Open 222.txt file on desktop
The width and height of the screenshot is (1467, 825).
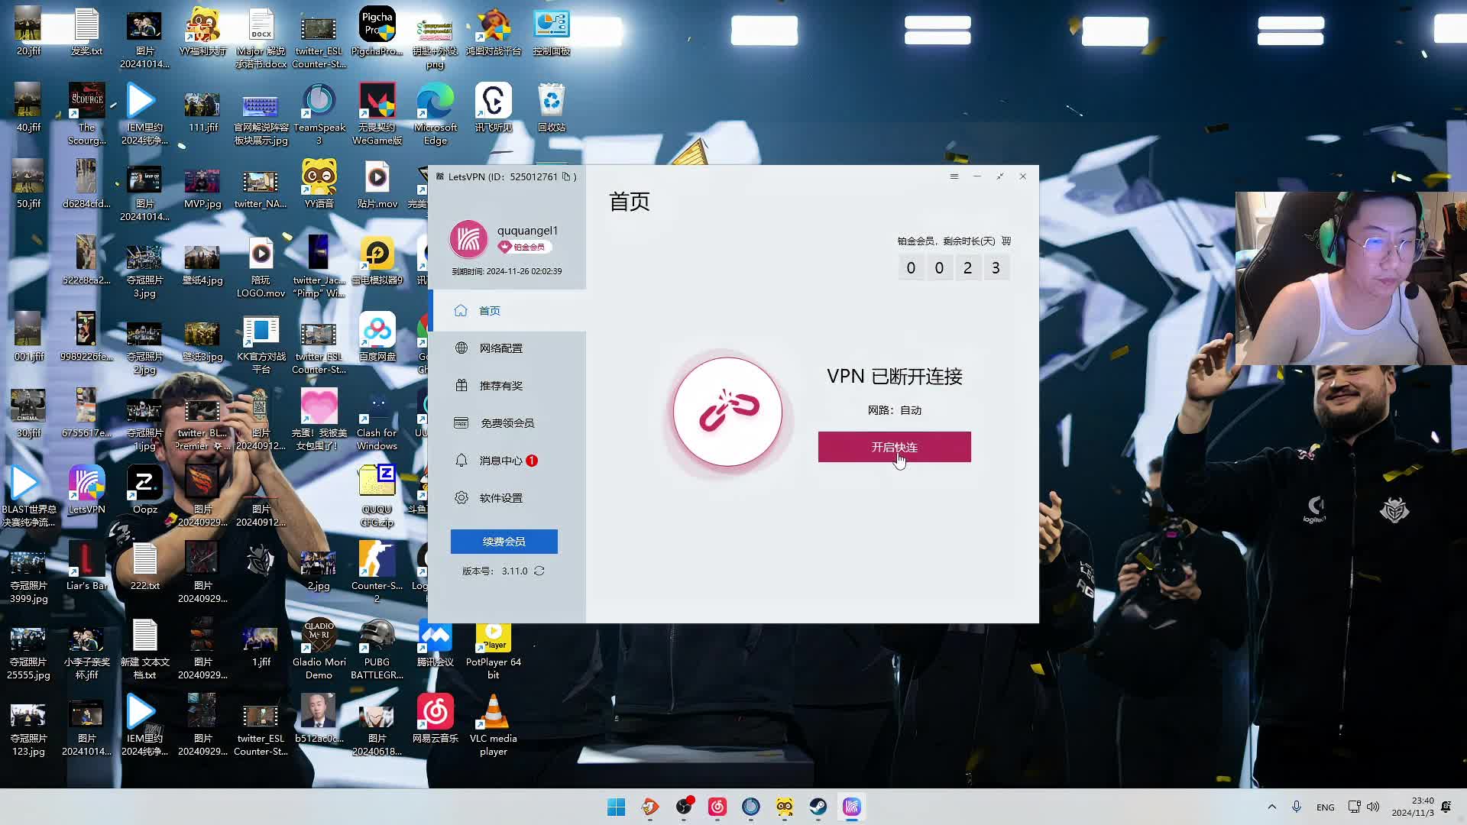tap(144, 567)
